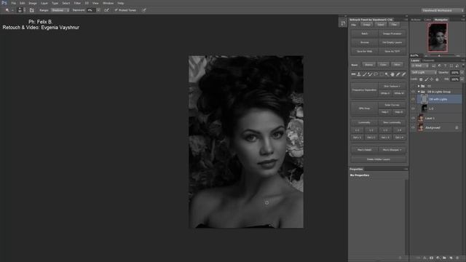Viewport: 466px width, 262px height.
Task: Switch to the Navigator panel tab
Action: (441, 20)
